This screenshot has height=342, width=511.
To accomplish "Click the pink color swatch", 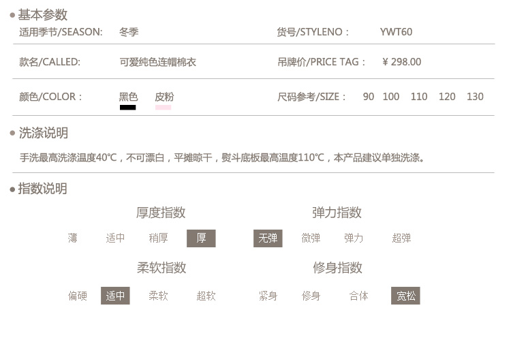I will 164,108.
